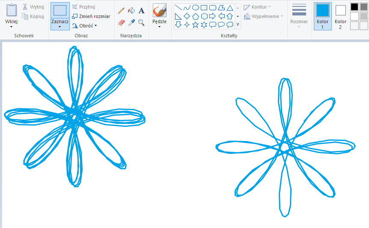Viewport: 369px width, 228px height.
Task: Pick the Color picker eyedropper tool
Action: pos(131,23)
